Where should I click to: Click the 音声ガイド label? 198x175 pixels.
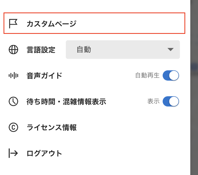coord(44,76)
